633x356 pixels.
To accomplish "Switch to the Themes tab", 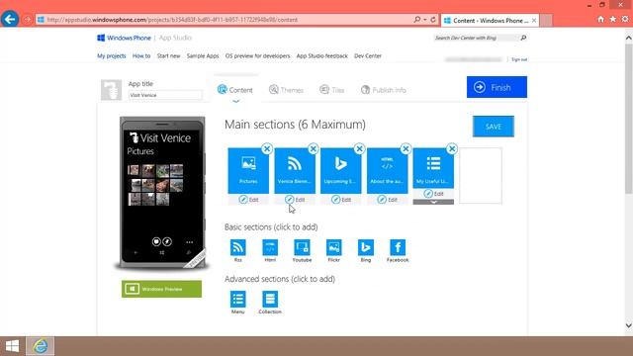I will tap(286, 90).
